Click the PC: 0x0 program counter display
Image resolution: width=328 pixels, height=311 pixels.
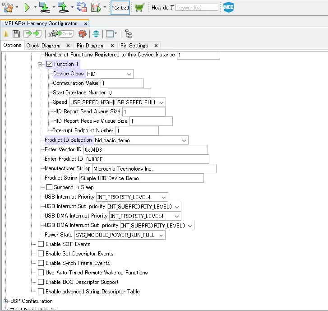(120, 8)
